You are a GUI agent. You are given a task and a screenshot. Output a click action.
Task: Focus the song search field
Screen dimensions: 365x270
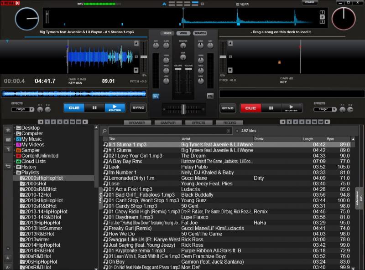coord(170,131)
